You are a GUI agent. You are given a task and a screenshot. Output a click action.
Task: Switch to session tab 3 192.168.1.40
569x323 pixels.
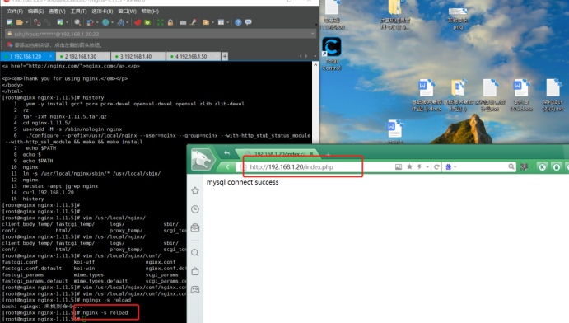point(138,56)
